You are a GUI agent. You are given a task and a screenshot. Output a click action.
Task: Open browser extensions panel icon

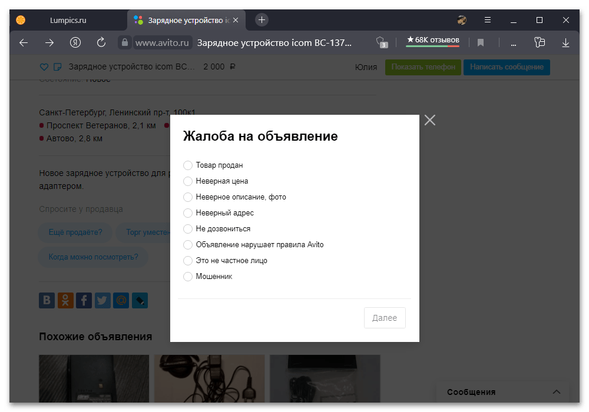[x=540, y=42]
